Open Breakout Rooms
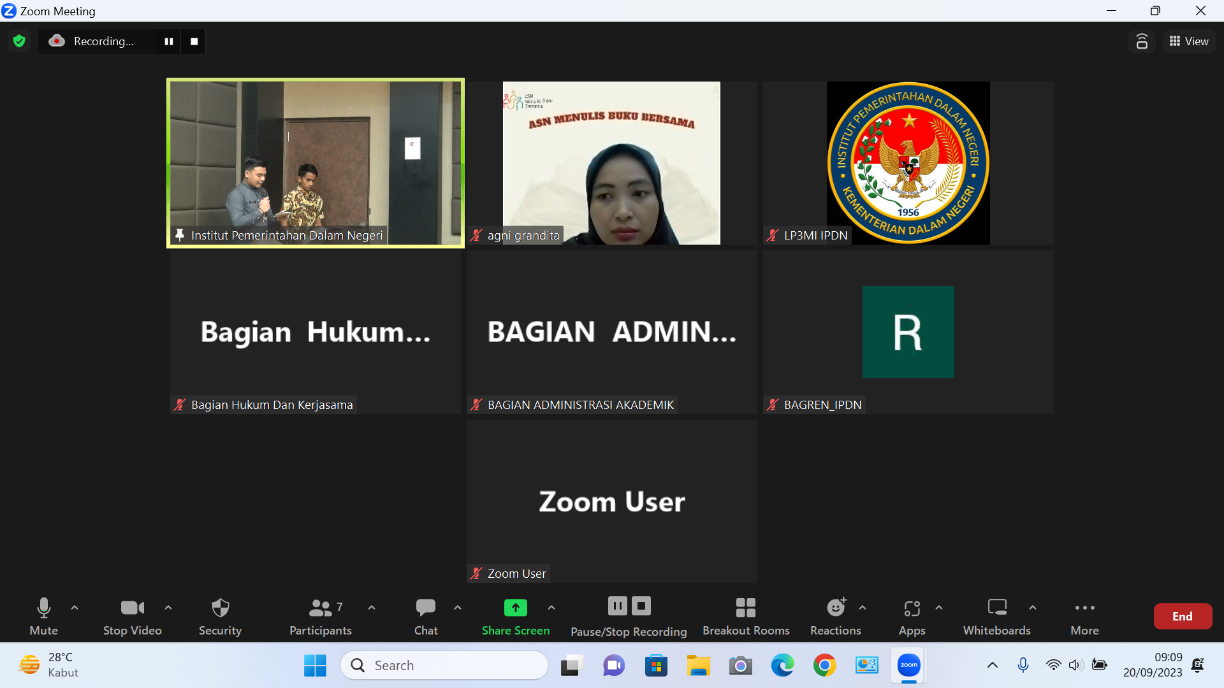Screen dimensions: 1224x688 point(746,616)
